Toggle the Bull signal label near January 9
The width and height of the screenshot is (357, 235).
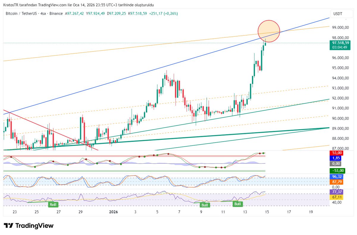click(204, 205)
